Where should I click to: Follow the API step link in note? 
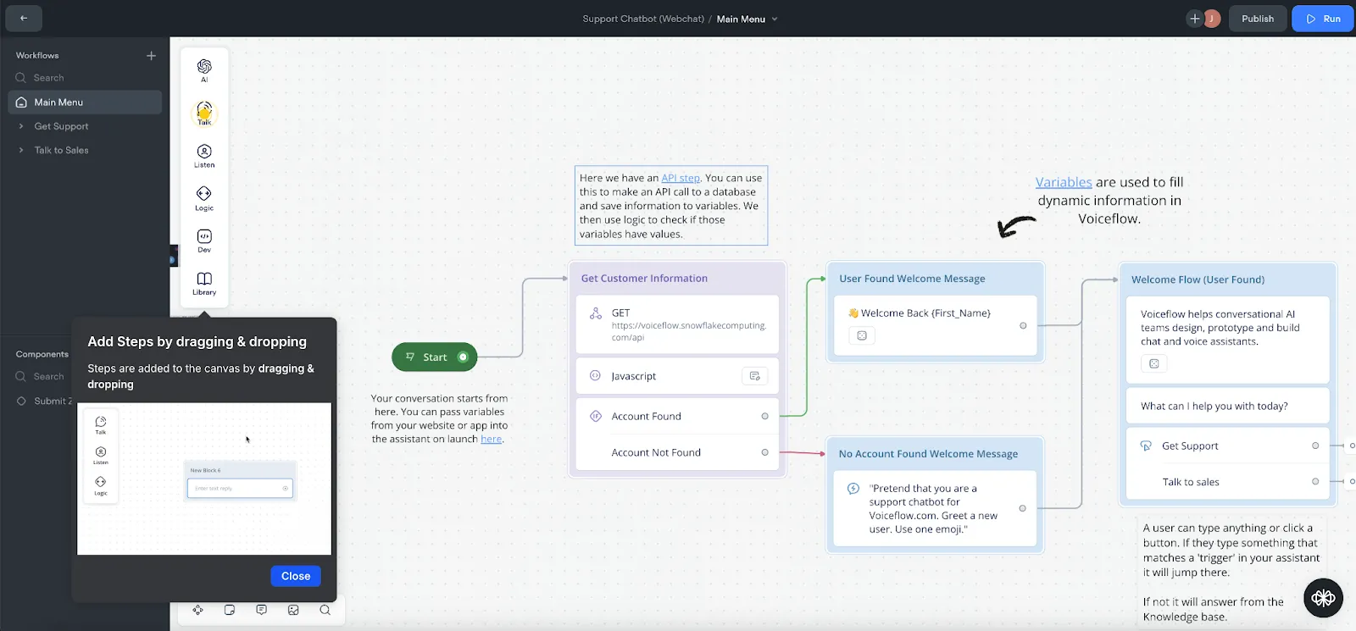tap(681, 178)
